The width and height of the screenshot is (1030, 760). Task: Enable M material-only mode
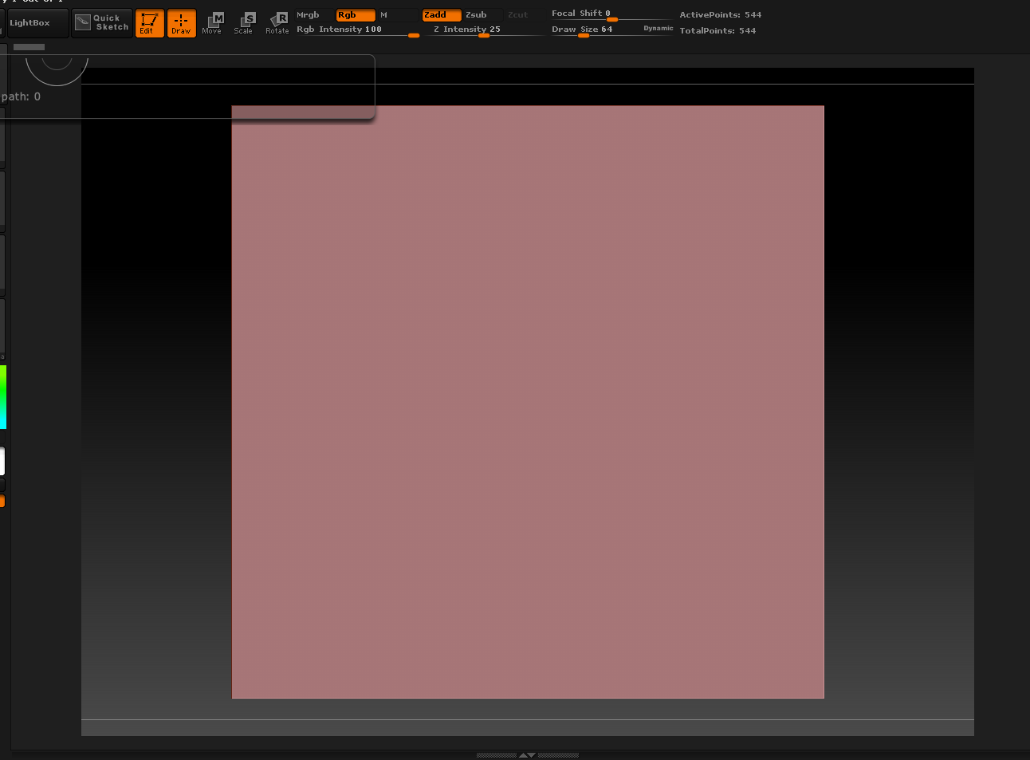pos(397,15)
